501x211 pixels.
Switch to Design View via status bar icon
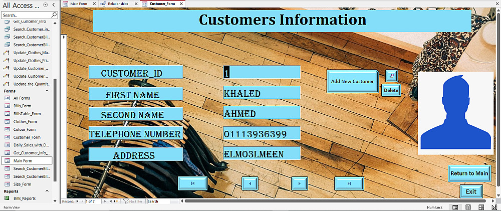click(494, 207)
